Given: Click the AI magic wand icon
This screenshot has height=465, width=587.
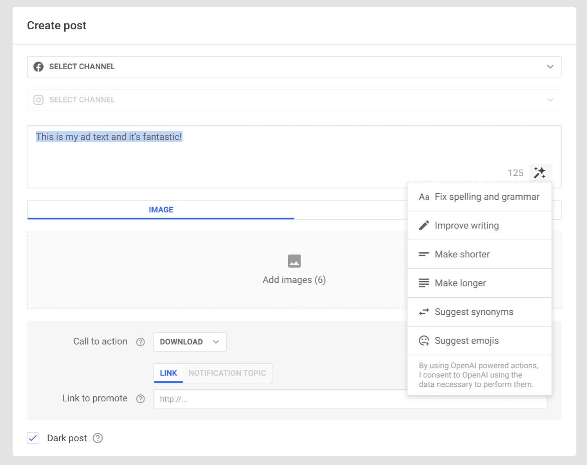Looking at the screenshot, I should 540,173.
